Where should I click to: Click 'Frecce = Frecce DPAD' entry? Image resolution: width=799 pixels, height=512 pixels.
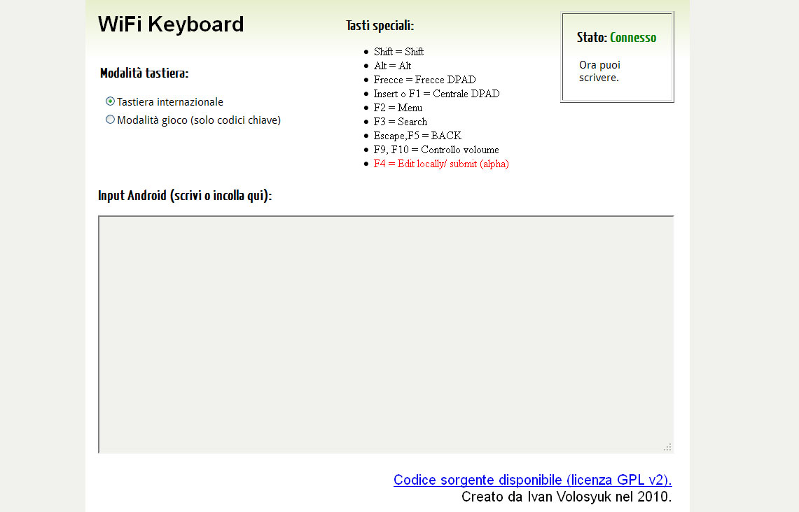click(424, 80)
